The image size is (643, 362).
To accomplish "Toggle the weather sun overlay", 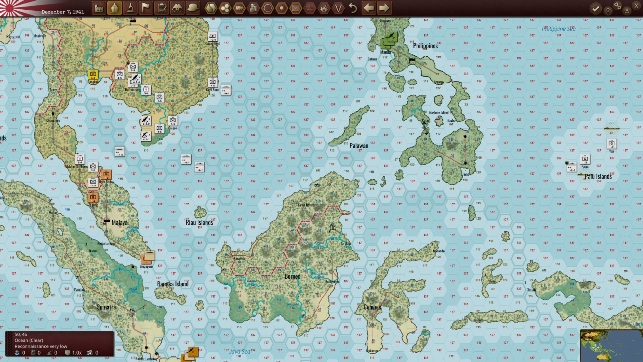I will (282, 8).
